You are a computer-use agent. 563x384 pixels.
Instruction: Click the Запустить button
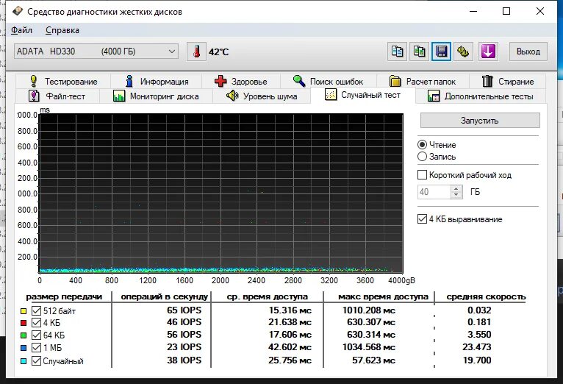click(480, 121)
